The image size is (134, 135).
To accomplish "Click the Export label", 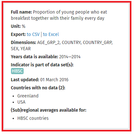I will (x=18, y=34).
